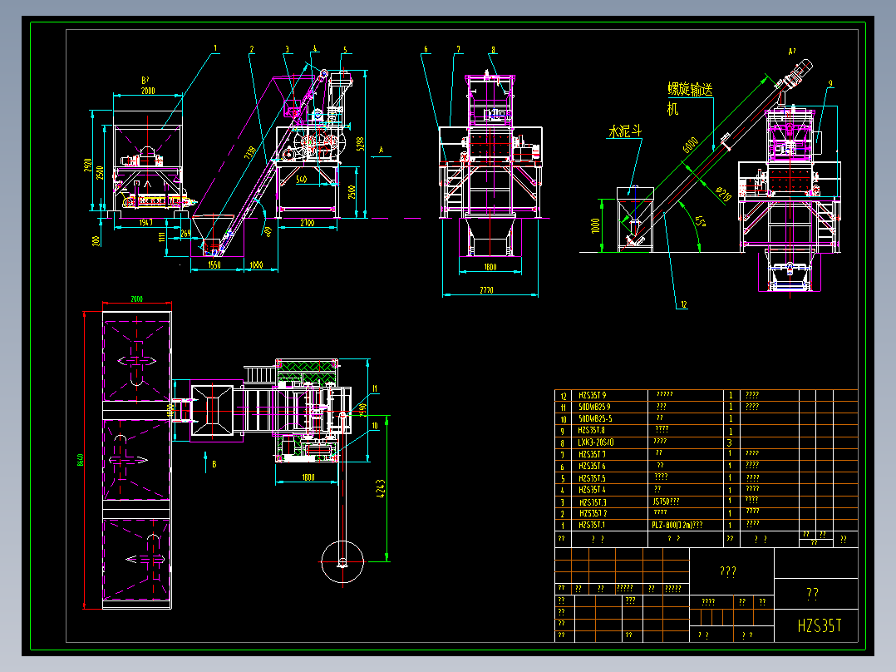Click the PLZ-800 batcher description cell

677,525
